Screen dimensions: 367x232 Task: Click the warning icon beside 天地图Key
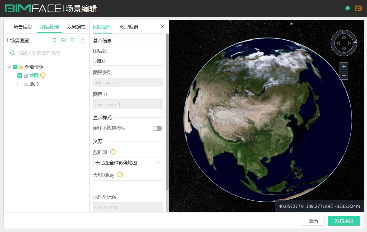pyautogui.click(x=120, y=175)
